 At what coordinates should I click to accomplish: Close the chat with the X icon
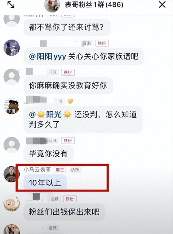coord(162,5)
